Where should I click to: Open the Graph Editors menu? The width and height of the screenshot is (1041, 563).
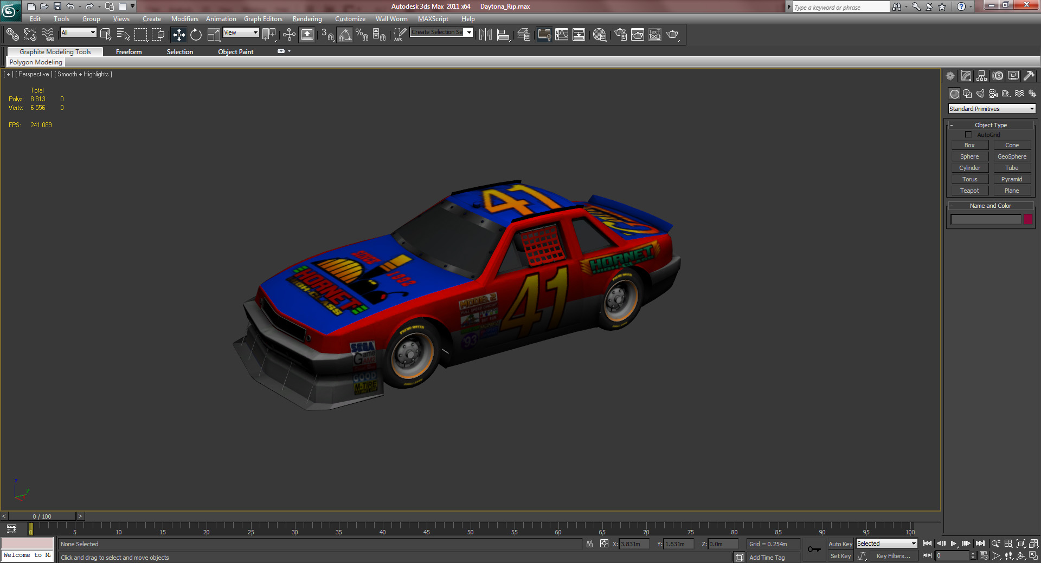pyautogui.click(x=263, y=19)
